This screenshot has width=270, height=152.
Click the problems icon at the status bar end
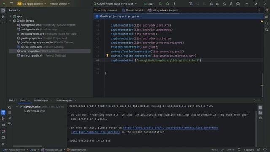tap(265, 150)
